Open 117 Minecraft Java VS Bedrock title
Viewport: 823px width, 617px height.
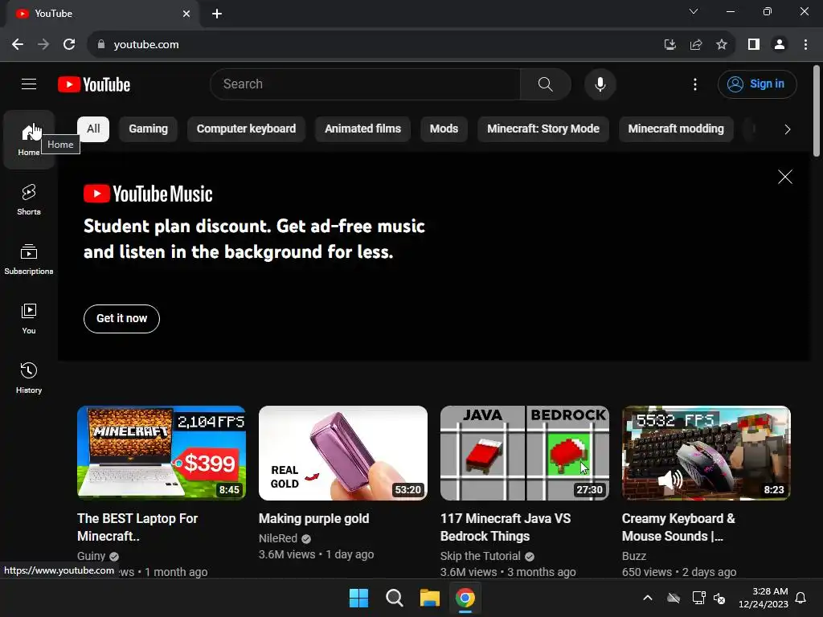tap(506, 527)
